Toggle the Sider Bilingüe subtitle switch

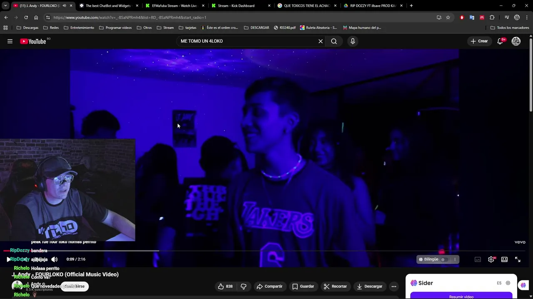point(444,260)
